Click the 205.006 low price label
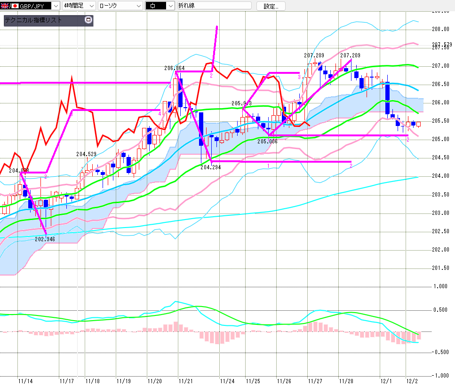 click(x=267, y=141)
